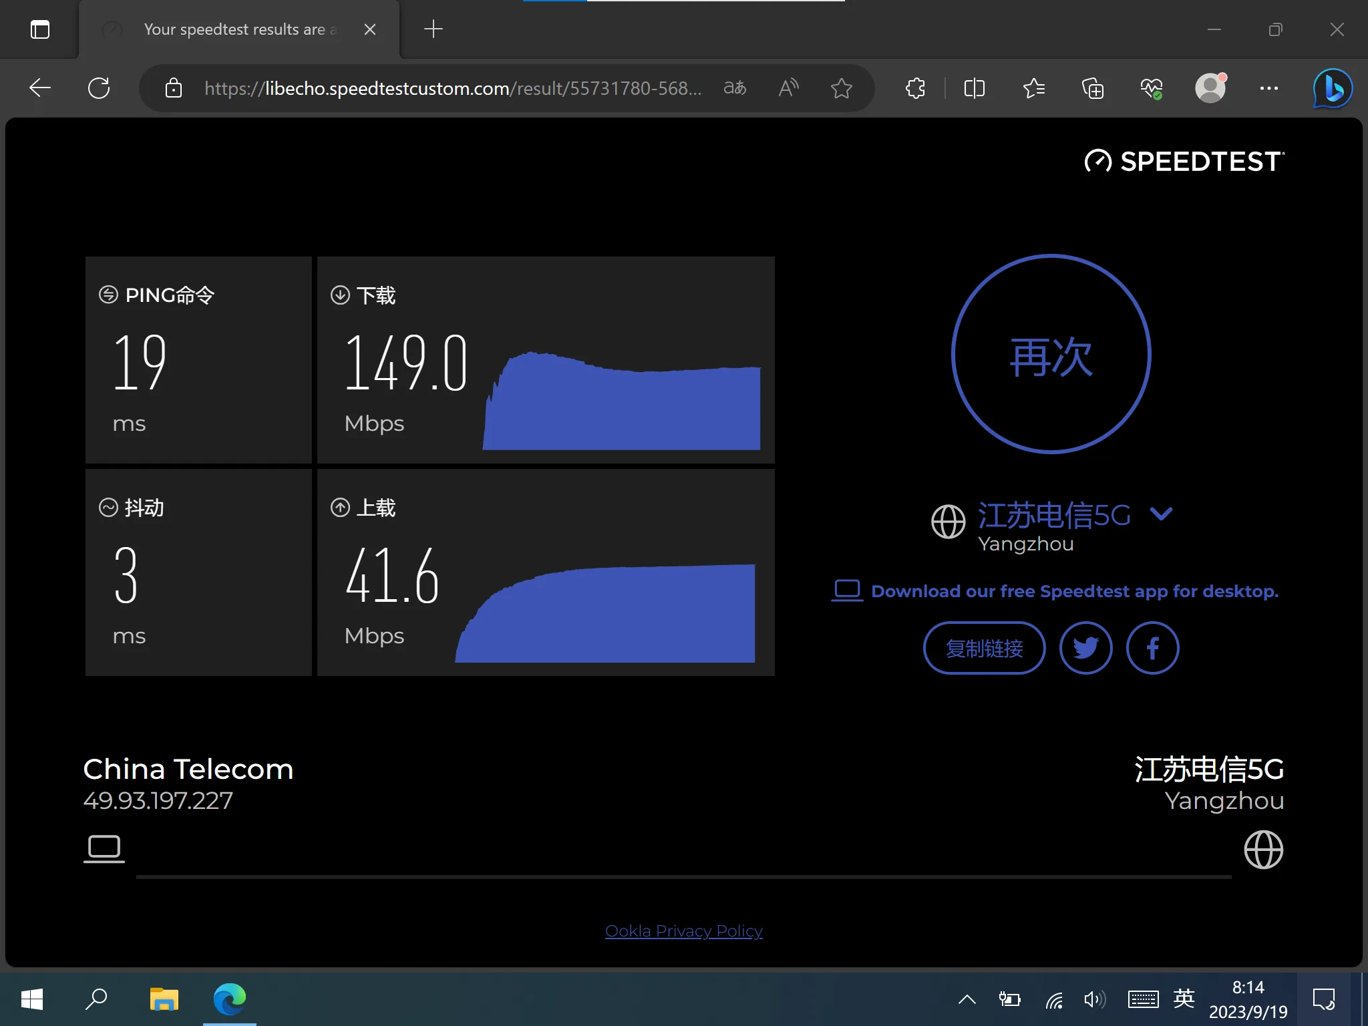This screenshot has height=1026, width=1368.
Task: Open Browser essentials heart icon
Action: [x=1152, y=88]
